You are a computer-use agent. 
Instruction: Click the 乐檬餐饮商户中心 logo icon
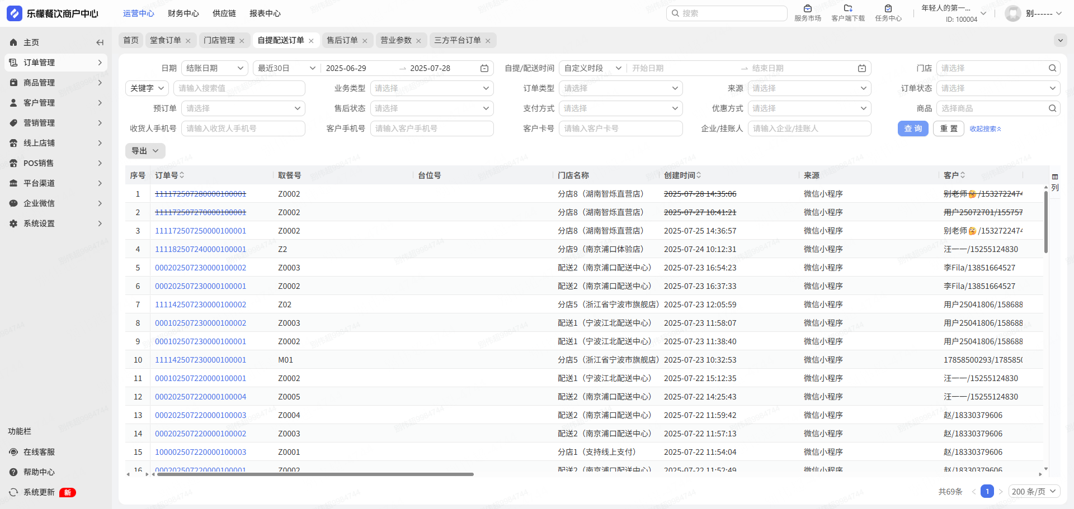coord(15,13)
